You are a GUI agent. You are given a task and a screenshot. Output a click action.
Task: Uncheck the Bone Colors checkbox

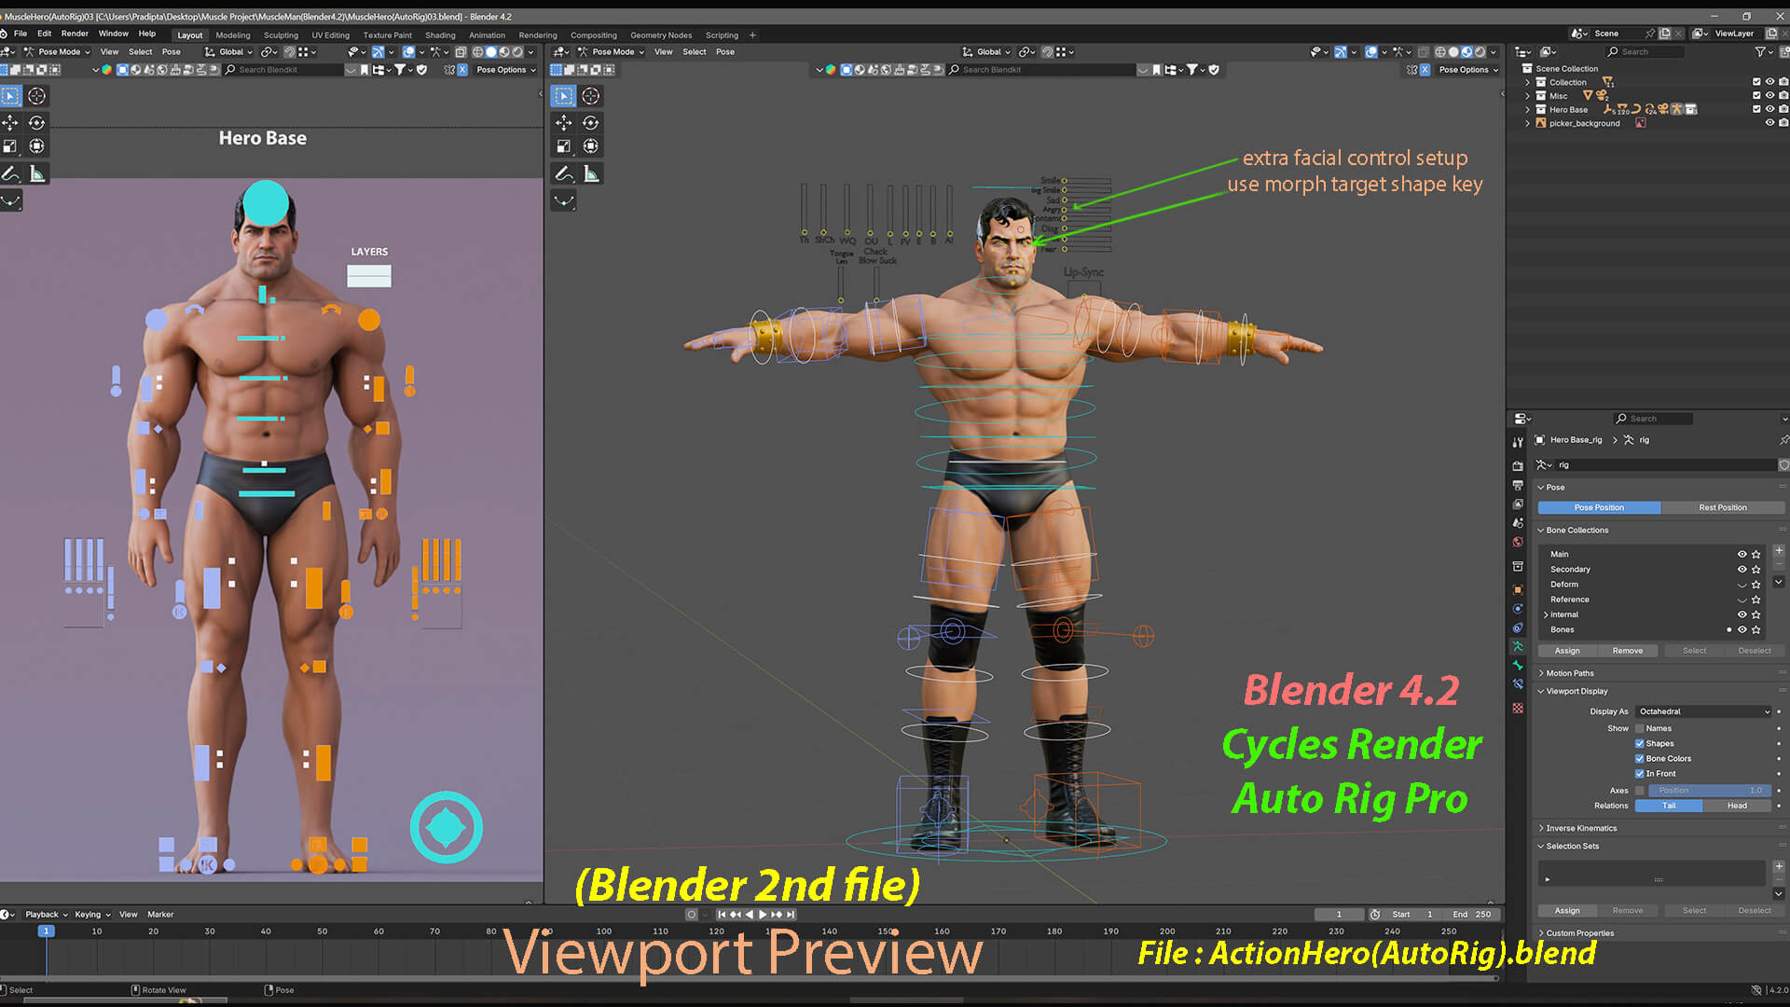pyautogui.click(x=1640, y=759)
